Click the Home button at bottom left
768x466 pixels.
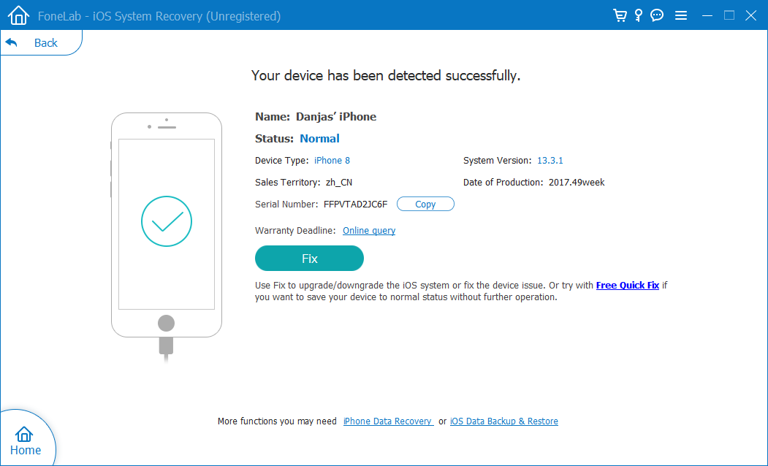(25, 441)
